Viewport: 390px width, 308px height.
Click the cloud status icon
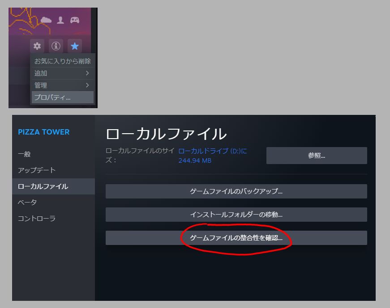coord(46,20)
